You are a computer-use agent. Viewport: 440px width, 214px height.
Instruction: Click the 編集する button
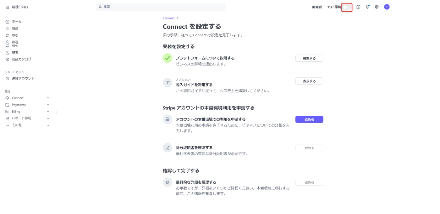309,58
